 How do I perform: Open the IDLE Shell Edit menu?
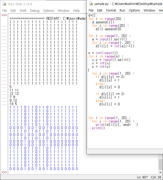13,11
